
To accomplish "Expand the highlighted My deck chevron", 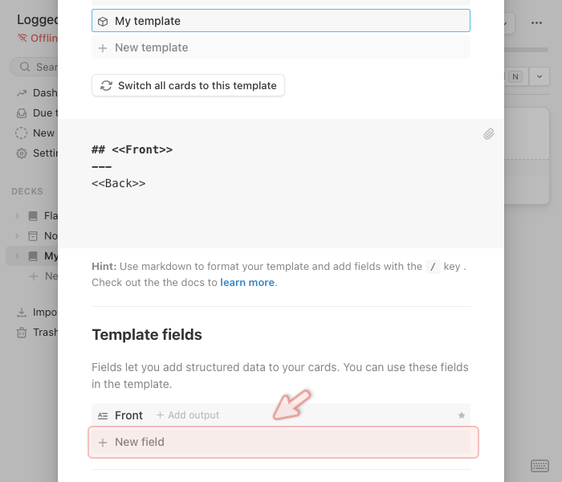I will click(x=17, y=256).
